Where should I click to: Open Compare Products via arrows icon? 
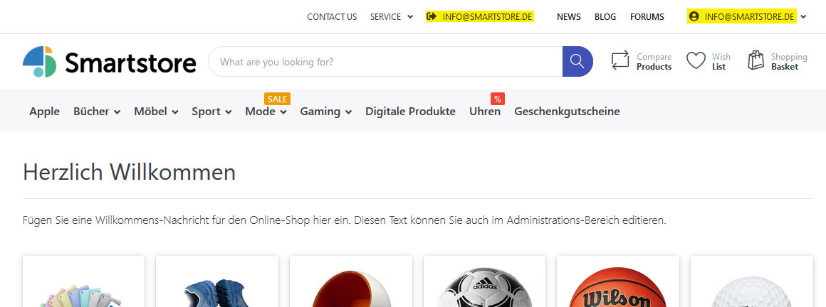pos(620,61)
